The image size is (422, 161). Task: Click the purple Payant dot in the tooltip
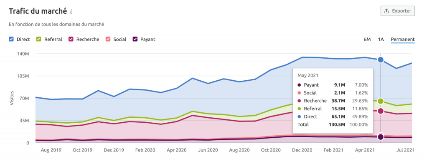(x=299, y=85)
